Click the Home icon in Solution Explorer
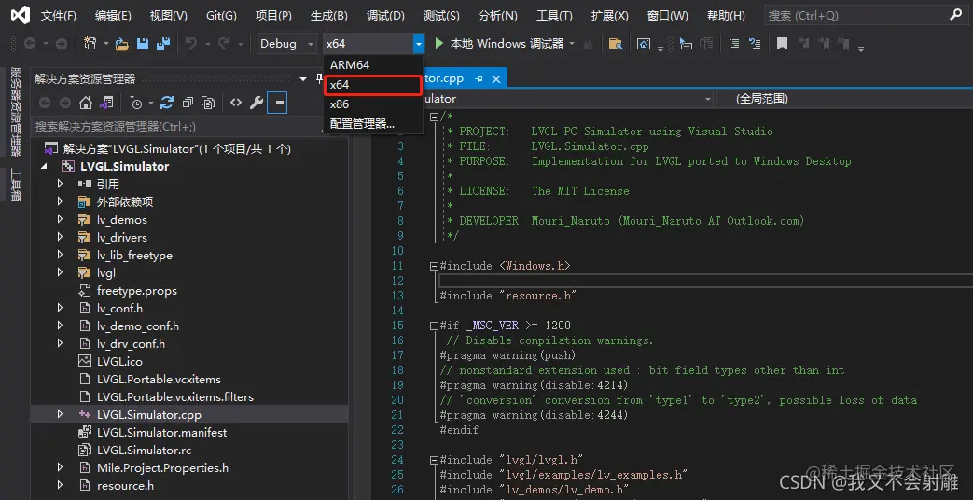 pyautogui.click(x=86, y=103)
